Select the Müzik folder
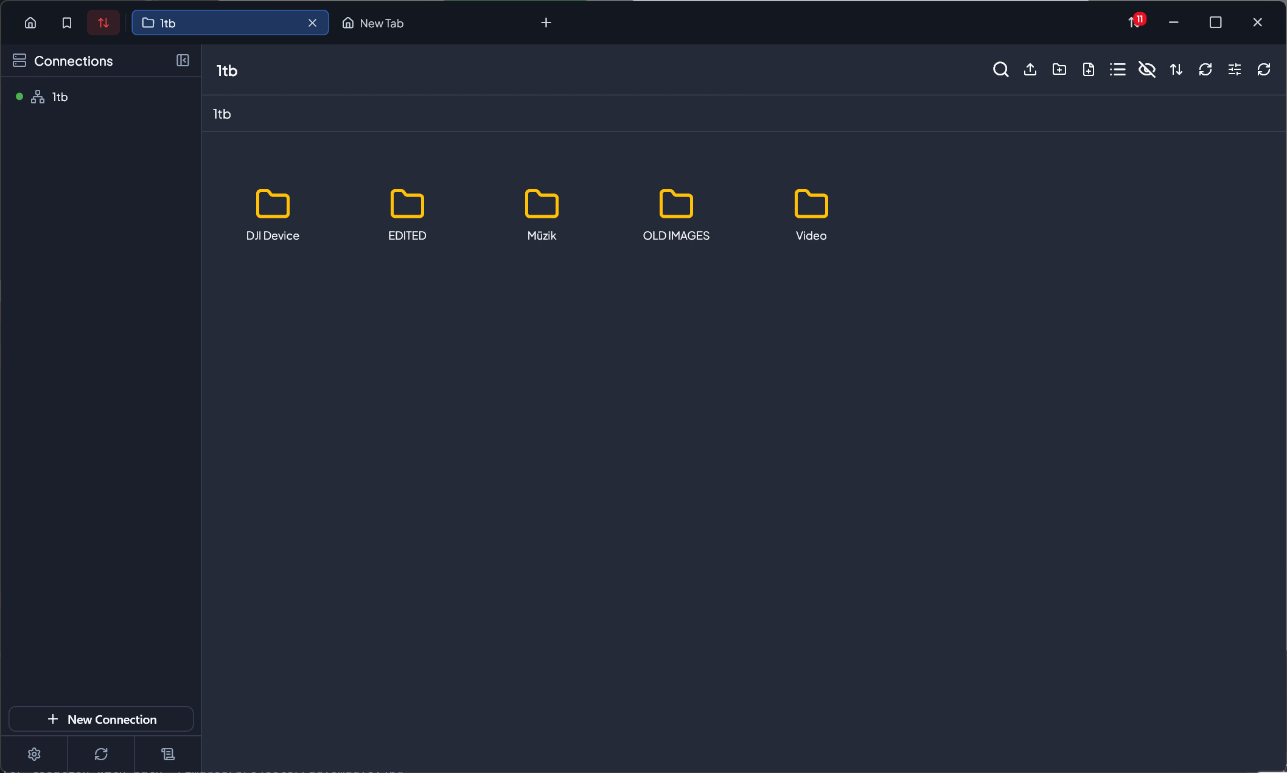 click(x=542, y=215)
